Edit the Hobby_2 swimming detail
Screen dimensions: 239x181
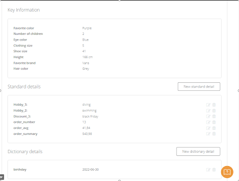coord(208,111)
